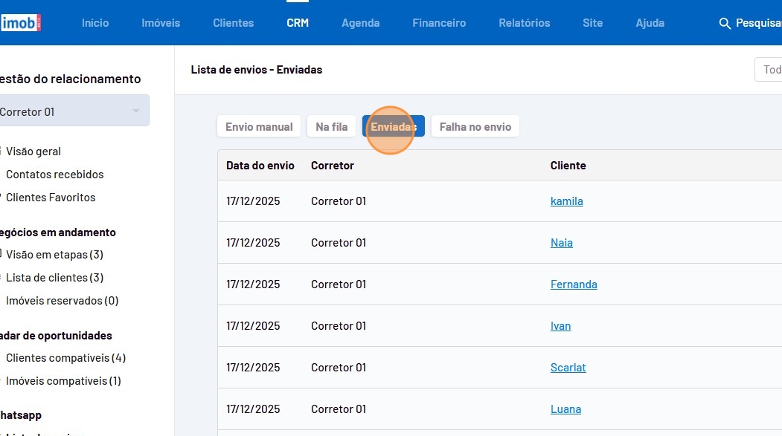
Task: Open the Imóveis menu
Action: (161, 23)
